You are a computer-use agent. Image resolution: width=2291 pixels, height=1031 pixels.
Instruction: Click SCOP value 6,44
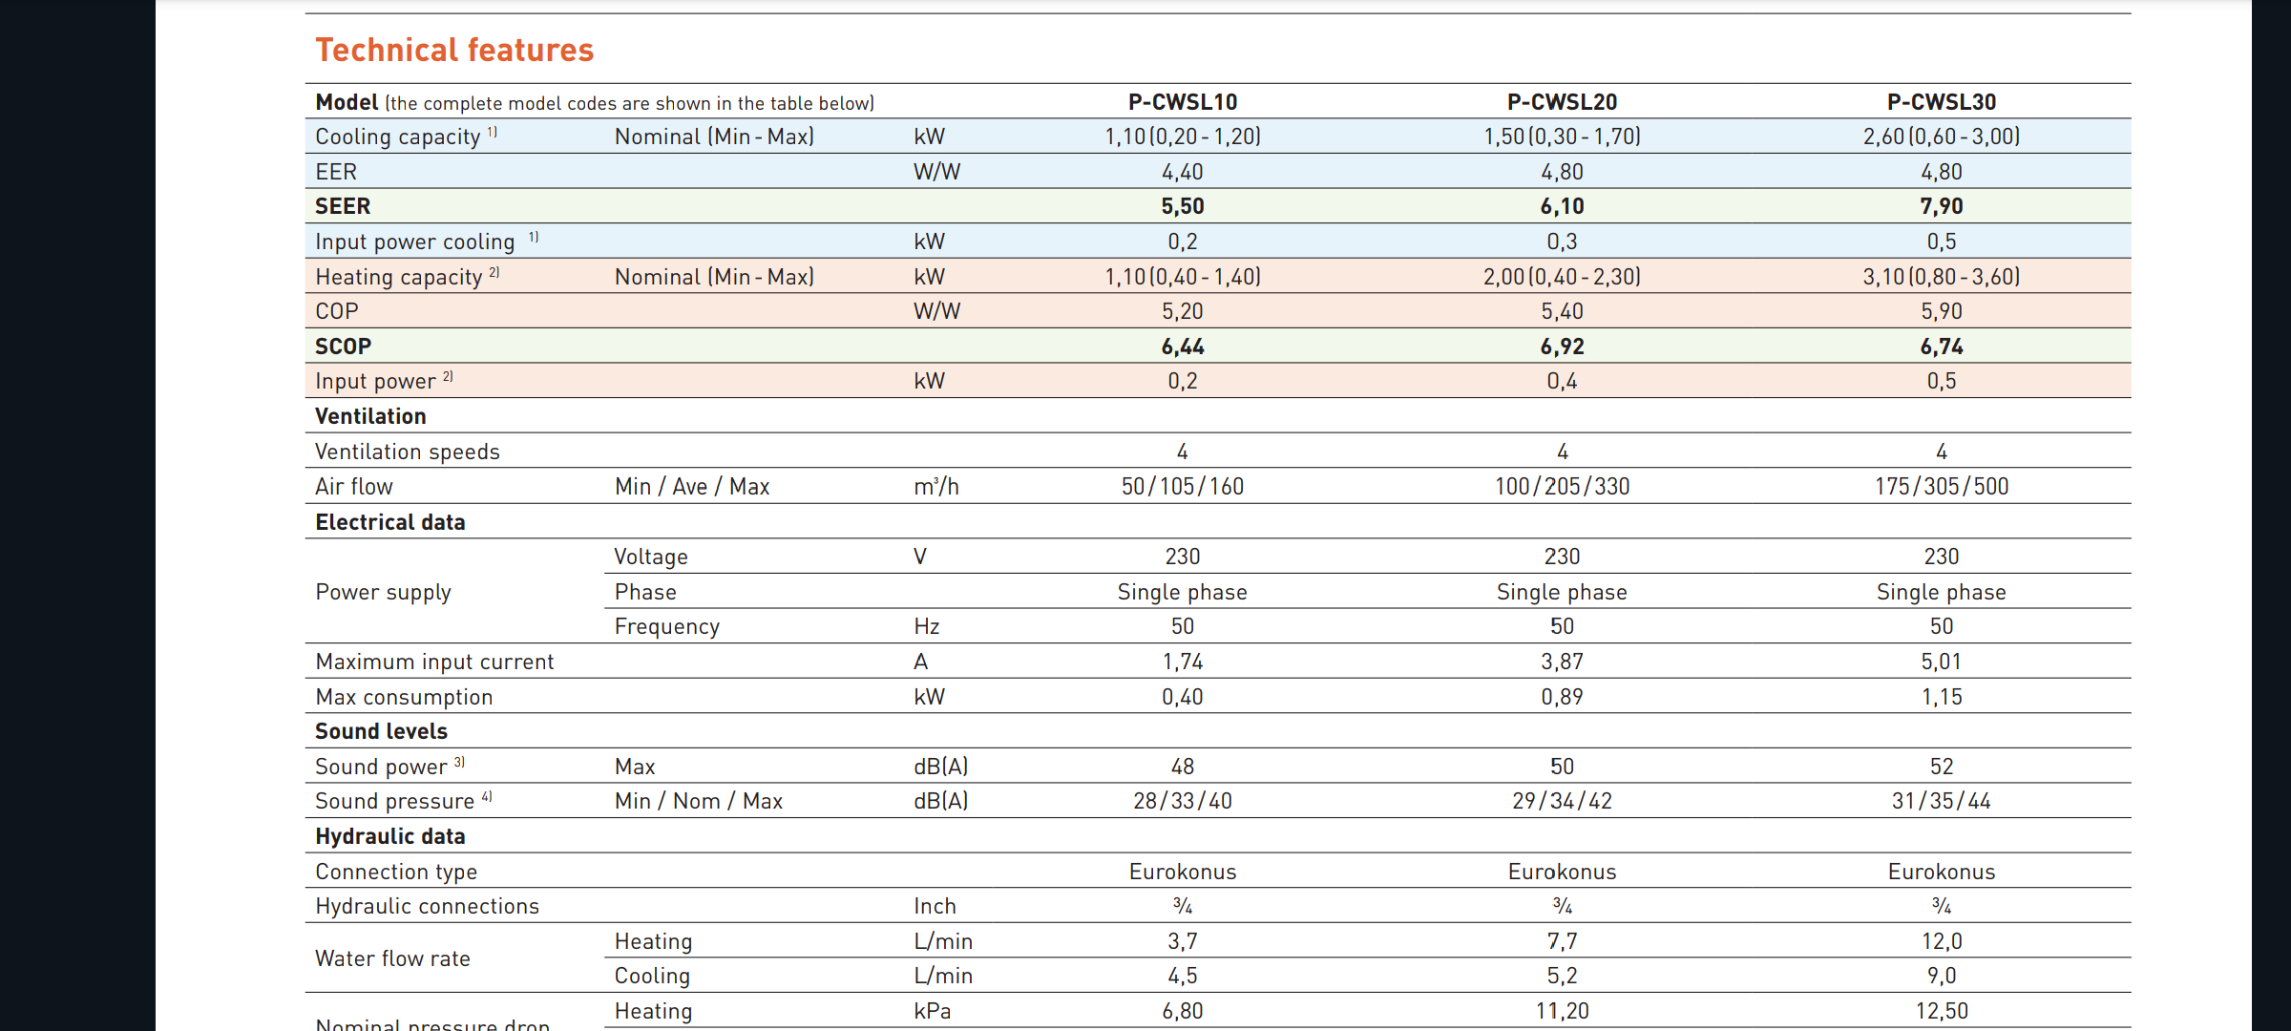click(x=1183, y=347)
